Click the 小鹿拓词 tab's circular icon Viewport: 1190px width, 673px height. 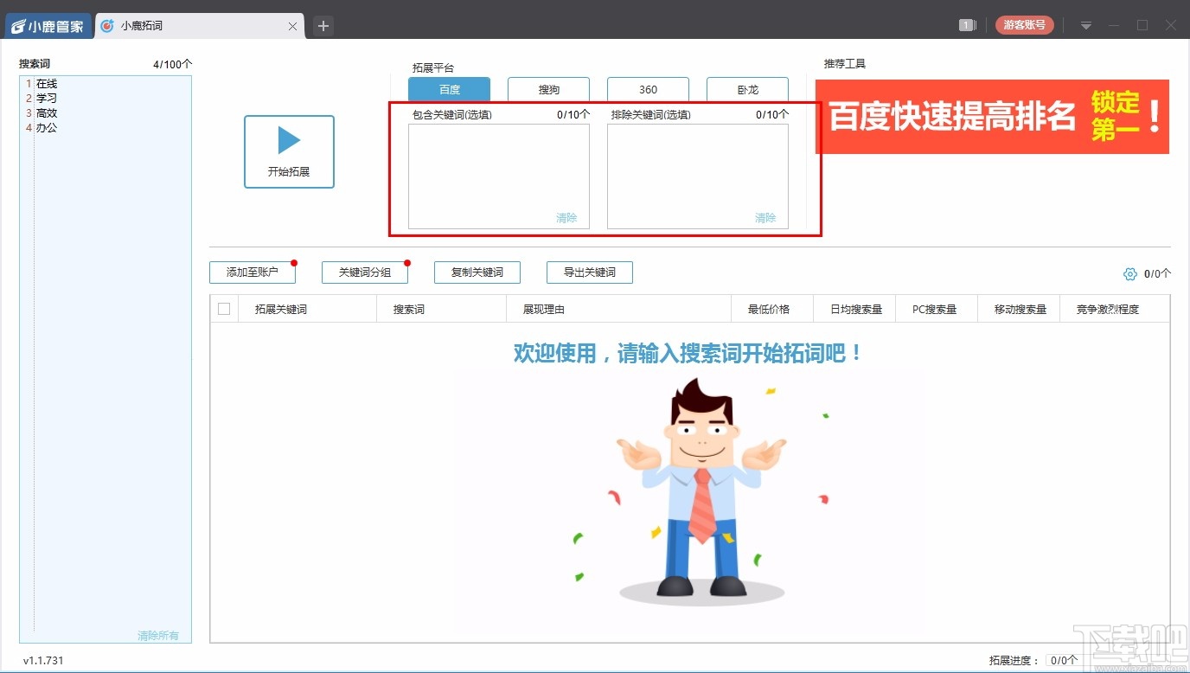coord(106,25)
